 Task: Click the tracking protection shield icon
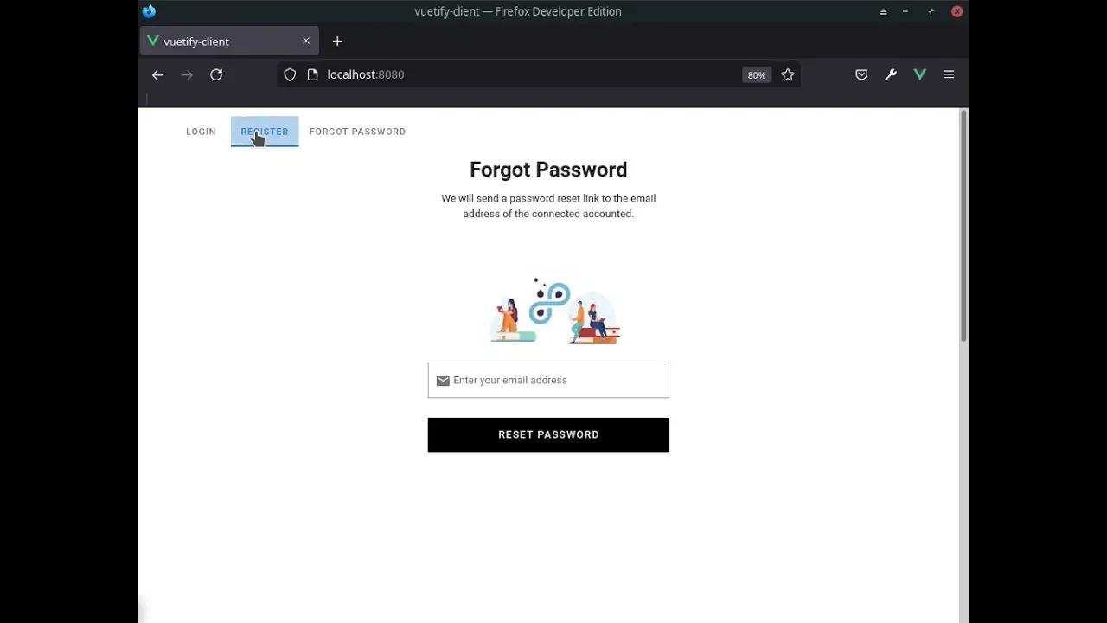pos(291,75)
